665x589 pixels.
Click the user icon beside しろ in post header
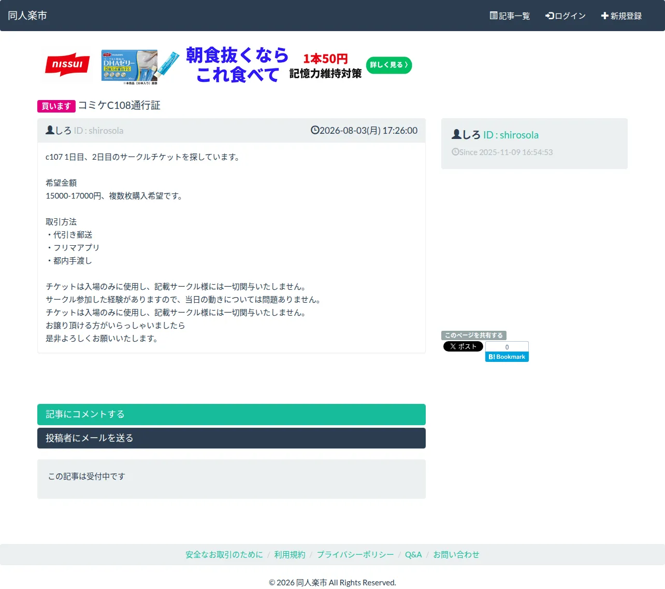pos(50,130)
